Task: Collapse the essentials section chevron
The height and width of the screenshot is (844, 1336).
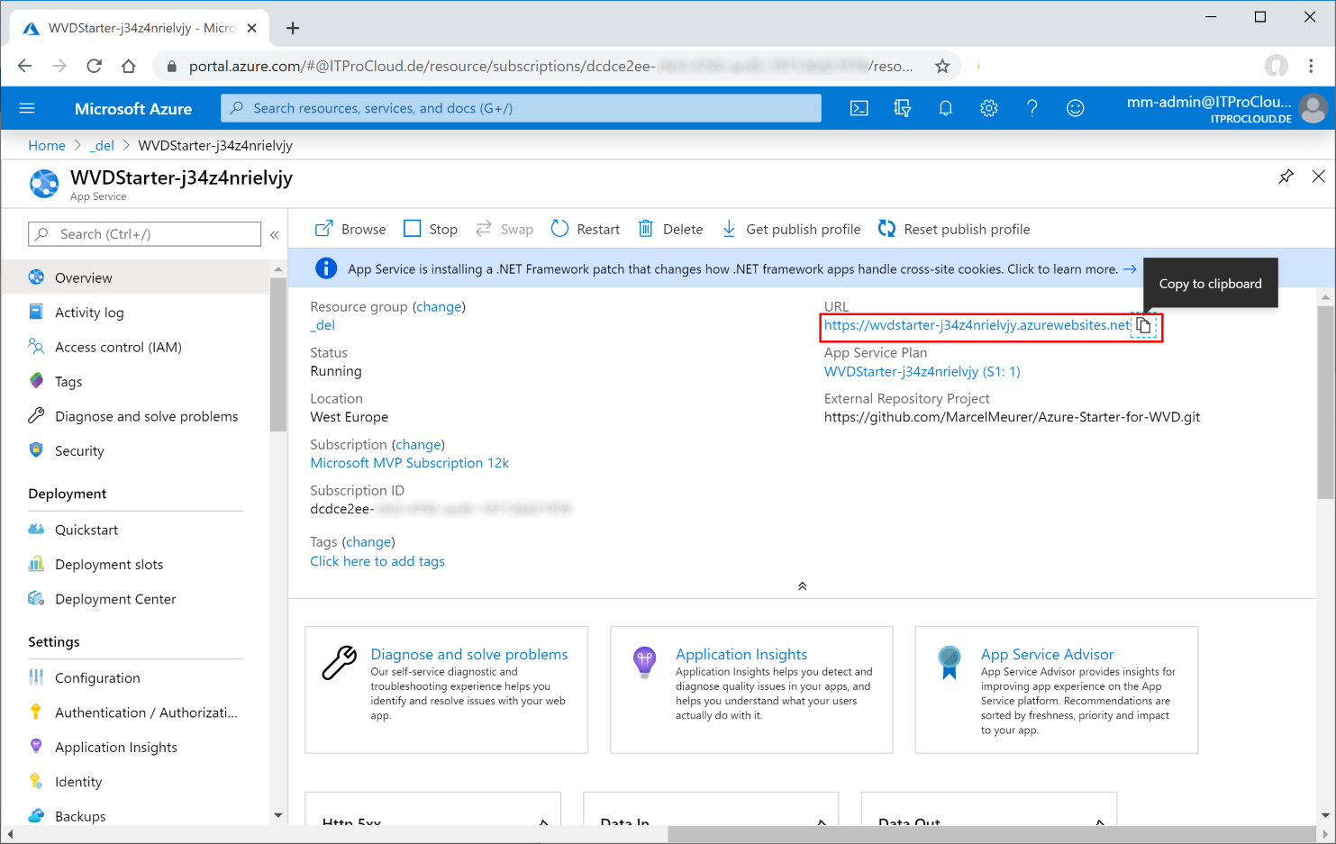Action: pos(802,586)
